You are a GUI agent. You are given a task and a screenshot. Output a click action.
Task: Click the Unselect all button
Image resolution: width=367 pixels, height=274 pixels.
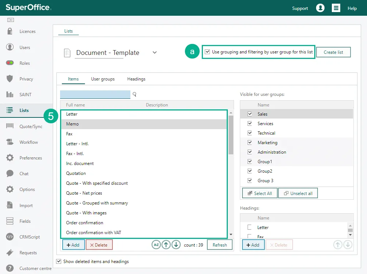coord(298,193)
